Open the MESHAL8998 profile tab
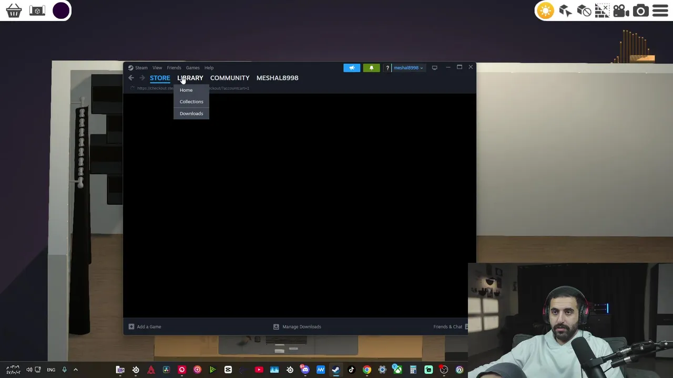Screen dimensions: 673x378 tap(277, 78)
